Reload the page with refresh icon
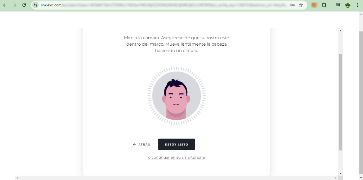Image resolution: width=363 pixels, height=180 pixels. [24, 5]
